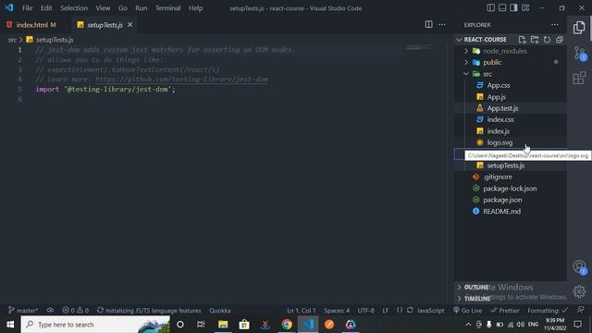Click the Ln 1, Col 1 indicator
The height and width of the screenshot is (333, 592).
click(301, 311)
